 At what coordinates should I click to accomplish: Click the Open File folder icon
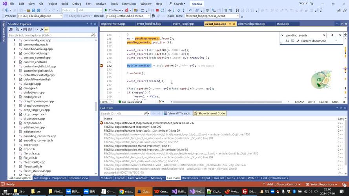click(29, 10)
